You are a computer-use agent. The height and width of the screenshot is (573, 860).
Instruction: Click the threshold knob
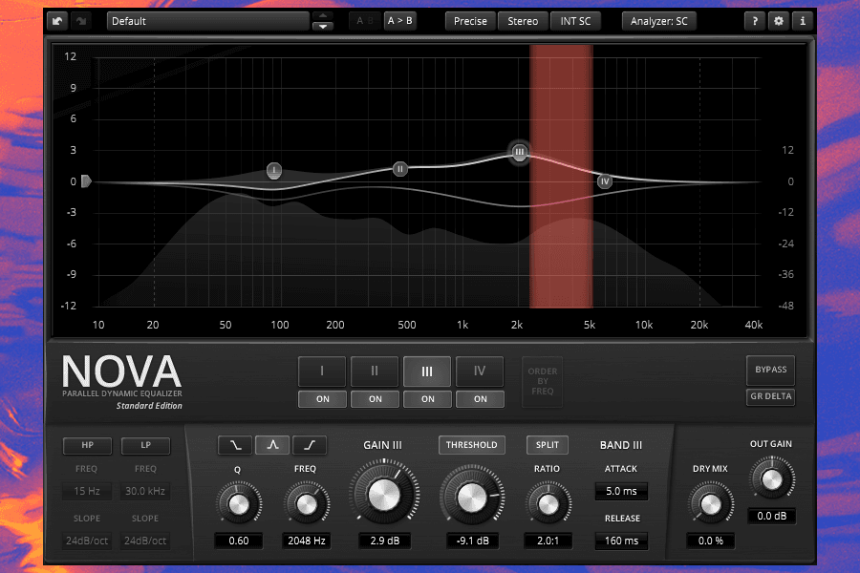point(472,497)
